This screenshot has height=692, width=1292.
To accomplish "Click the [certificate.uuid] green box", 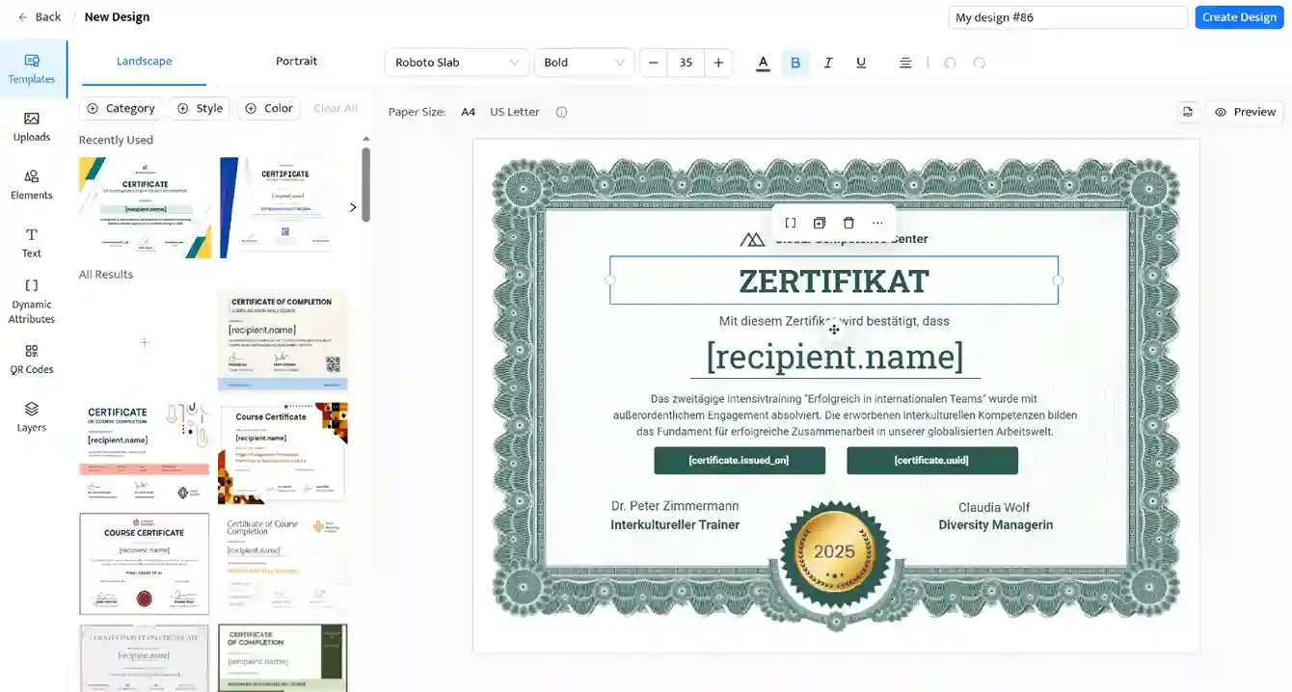I will tap(932, 461).
